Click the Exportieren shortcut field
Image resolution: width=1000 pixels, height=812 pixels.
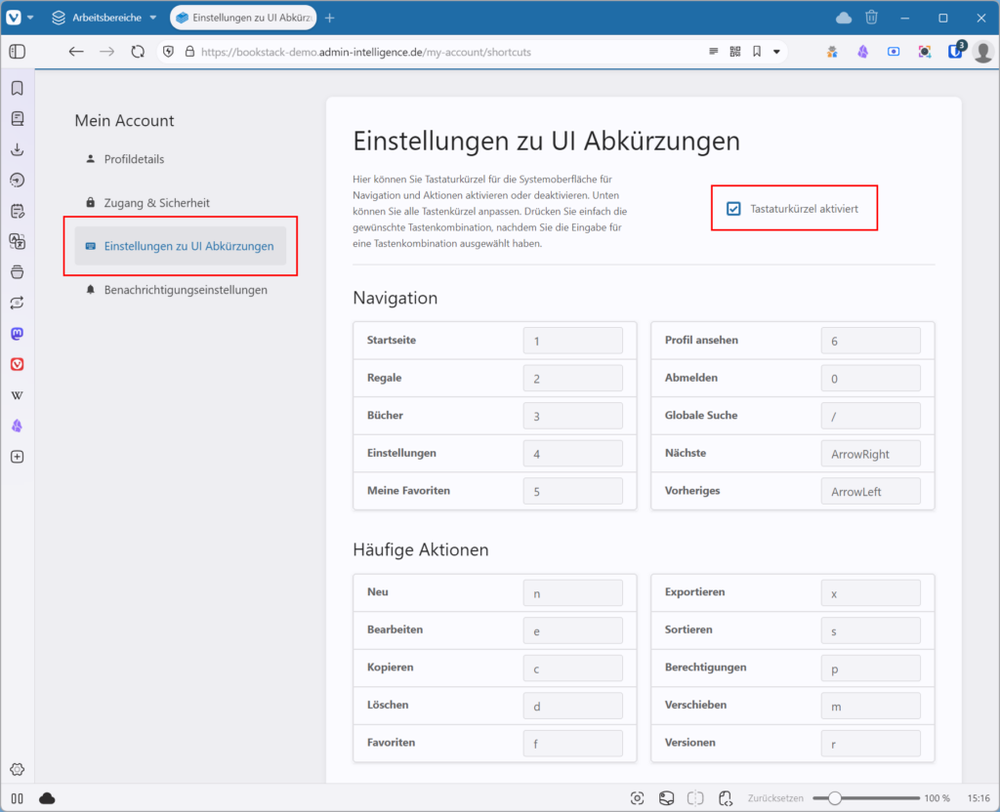tap(870, 593)
